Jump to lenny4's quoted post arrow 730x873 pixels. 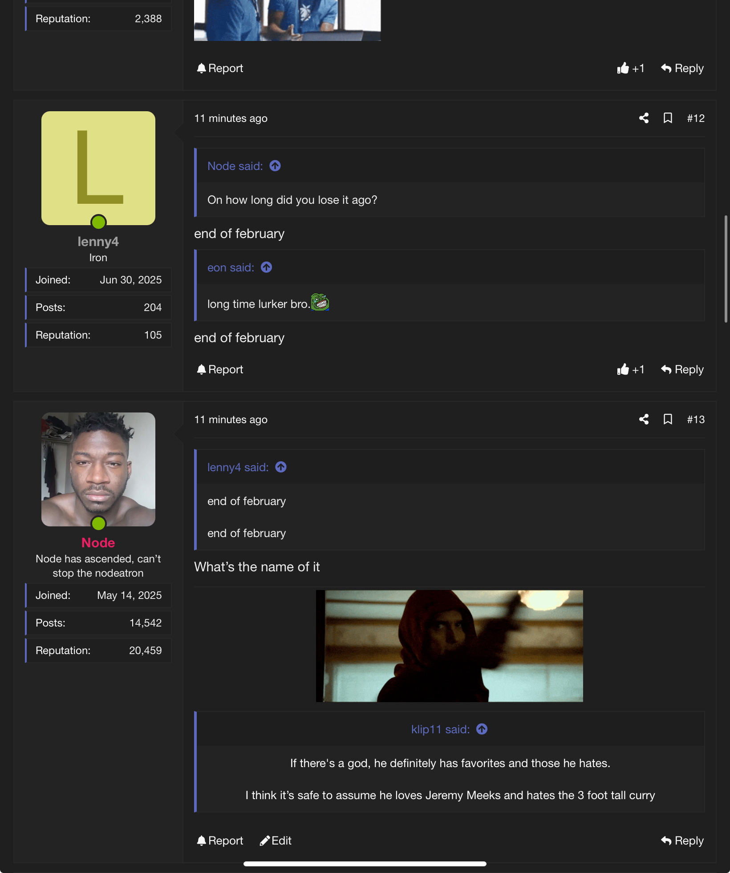pyautogui.click(x=281, y=467)
